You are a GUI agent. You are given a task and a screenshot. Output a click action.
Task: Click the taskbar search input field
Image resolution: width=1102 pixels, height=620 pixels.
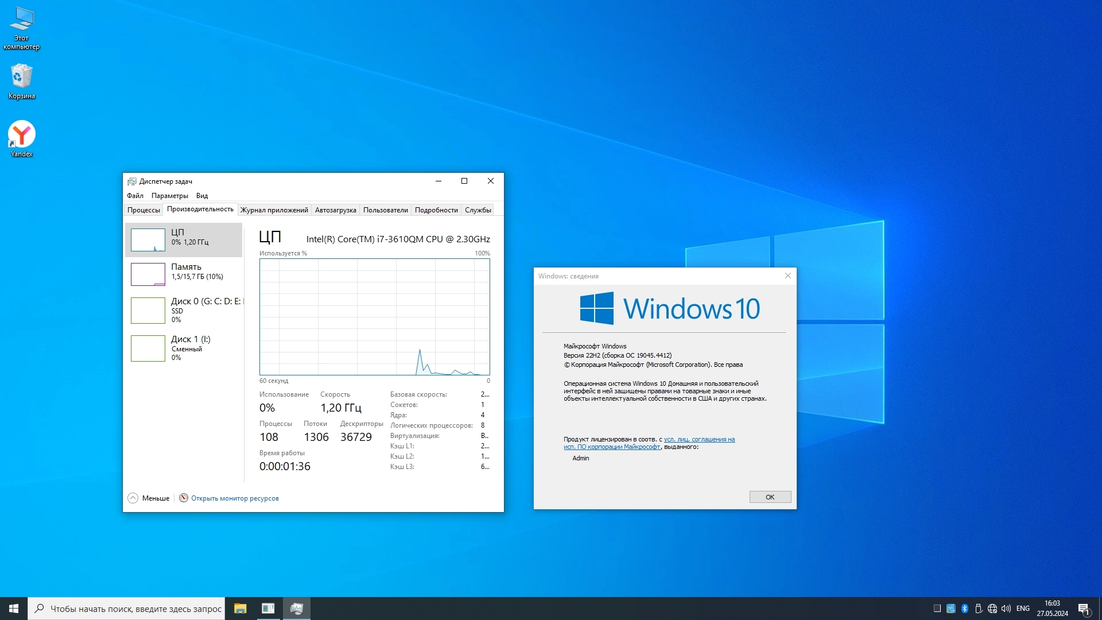(x=135, y=609)
